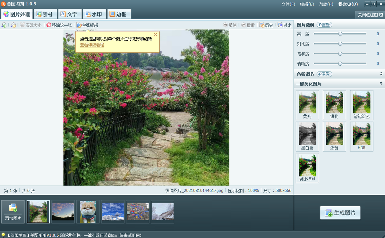This screenshot has width=385, height=238.
Task: Open 单张编辑 single image editing
Action: click(x=87, y=25)
